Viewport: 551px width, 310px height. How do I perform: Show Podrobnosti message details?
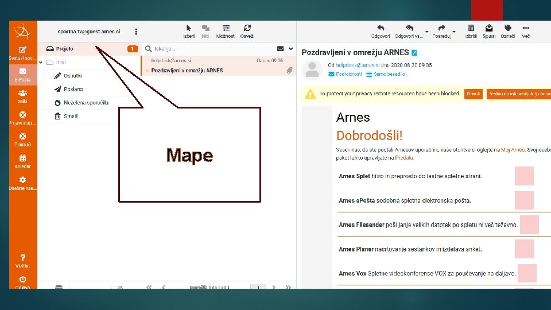pos(345,74)
